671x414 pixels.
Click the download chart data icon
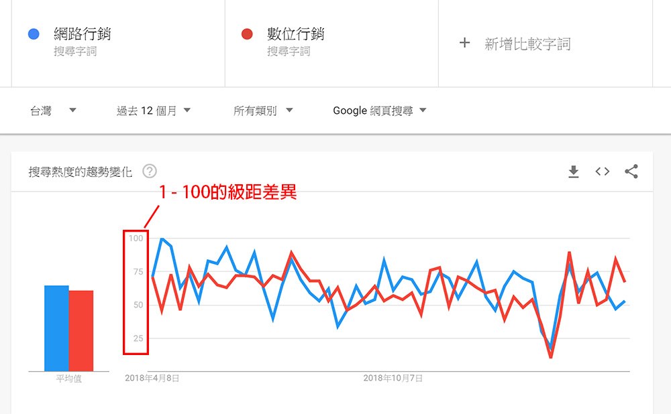coord(573,172)
